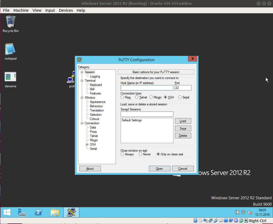Screen dimensions: 273x224
Task: Click the PuTTY taskbar button
Action: point(71,212)
